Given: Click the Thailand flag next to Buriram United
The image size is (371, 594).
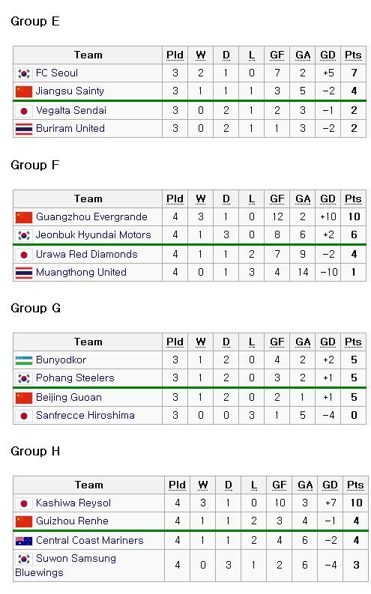Looking at the screenshot, I should coord(24,129).
